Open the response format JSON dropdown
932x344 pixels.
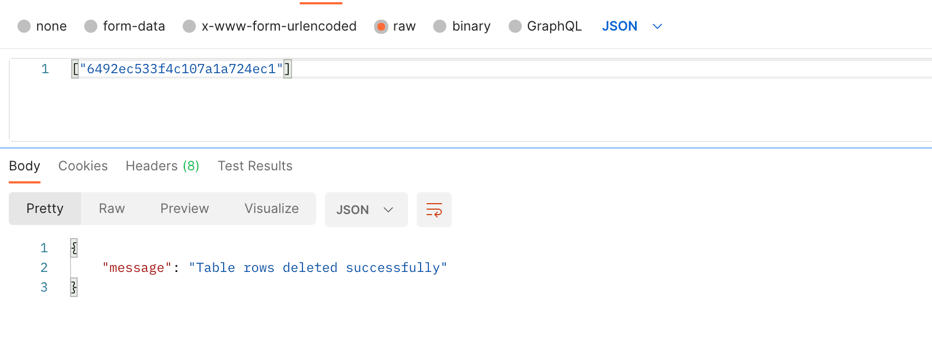366,209
